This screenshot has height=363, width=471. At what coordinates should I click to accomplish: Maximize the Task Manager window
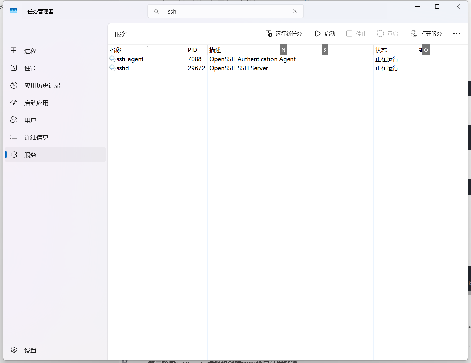(437, 6)
